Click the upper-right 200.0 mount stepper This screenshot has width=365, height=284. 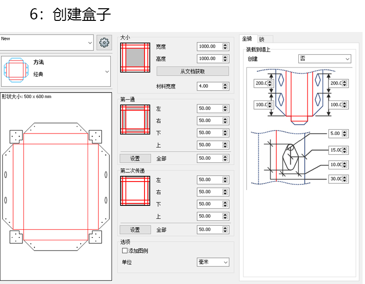[x=345, y=83]
